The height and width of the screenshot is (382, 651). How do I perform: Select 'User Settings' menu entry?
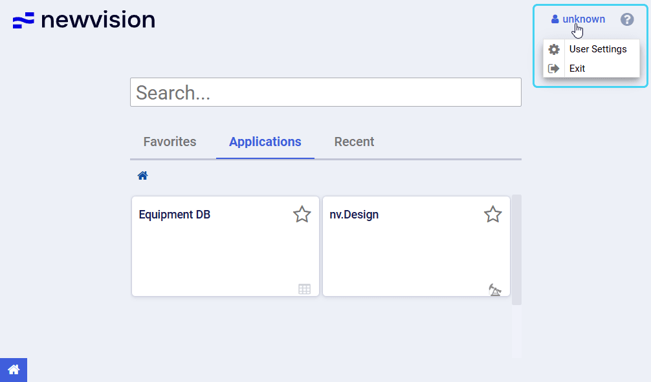(597, 49)
